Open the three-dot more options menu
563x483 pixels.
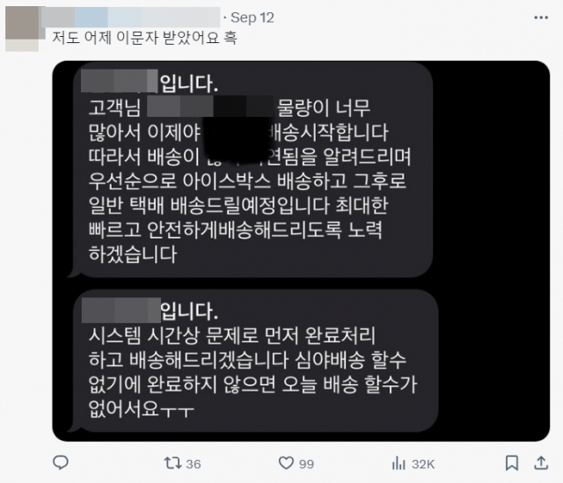pos(541,18)
